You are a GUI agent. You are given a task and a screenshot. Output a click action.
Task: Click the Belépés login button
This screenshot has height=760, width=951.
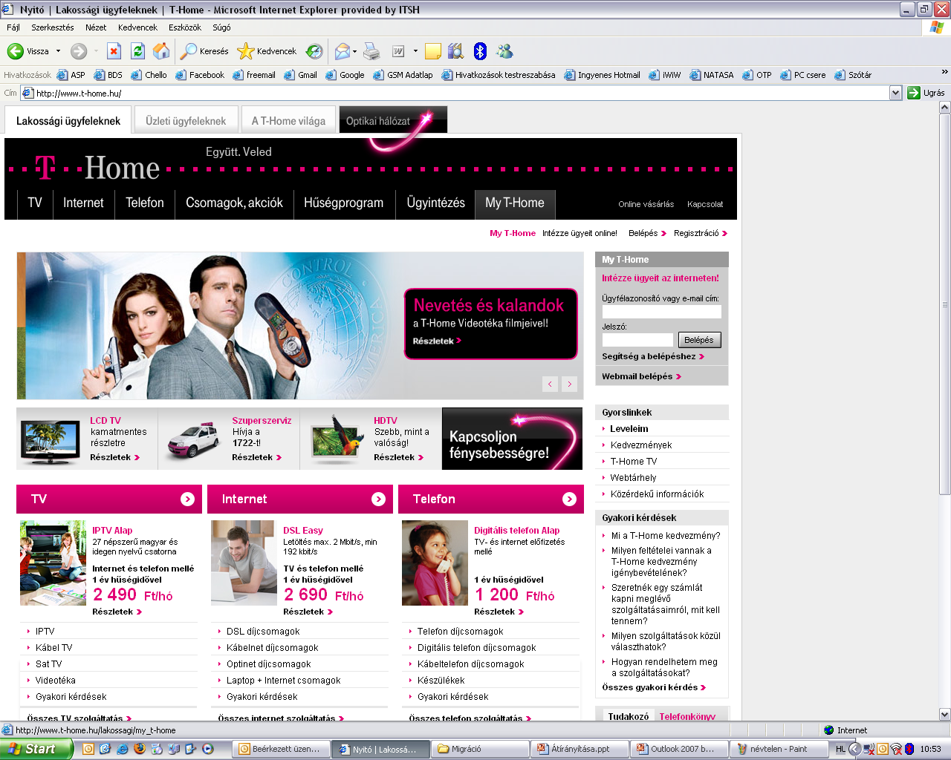click(x=699, y=340)
